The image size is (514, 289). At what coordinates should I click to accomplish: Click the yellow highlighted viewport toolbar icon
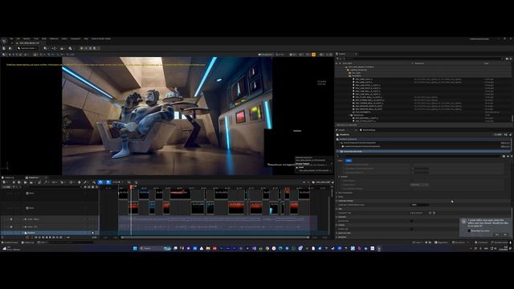[313, 55]
